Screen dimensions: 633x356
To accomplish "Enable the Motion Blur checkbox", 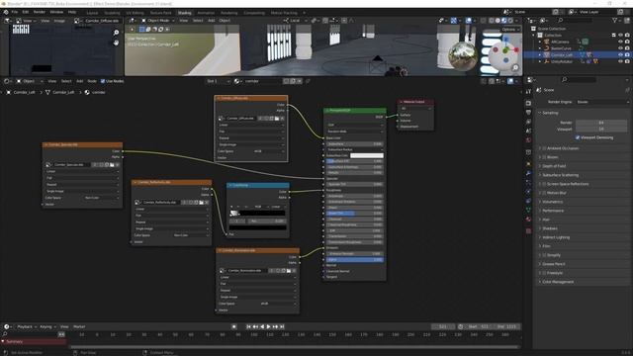I will (544, 193).
